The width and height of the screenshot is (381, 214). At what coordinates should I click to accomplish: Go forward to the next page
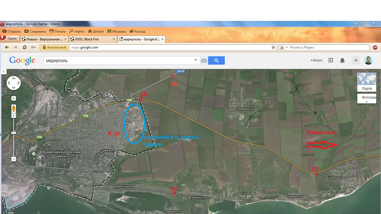pos(16,47)
